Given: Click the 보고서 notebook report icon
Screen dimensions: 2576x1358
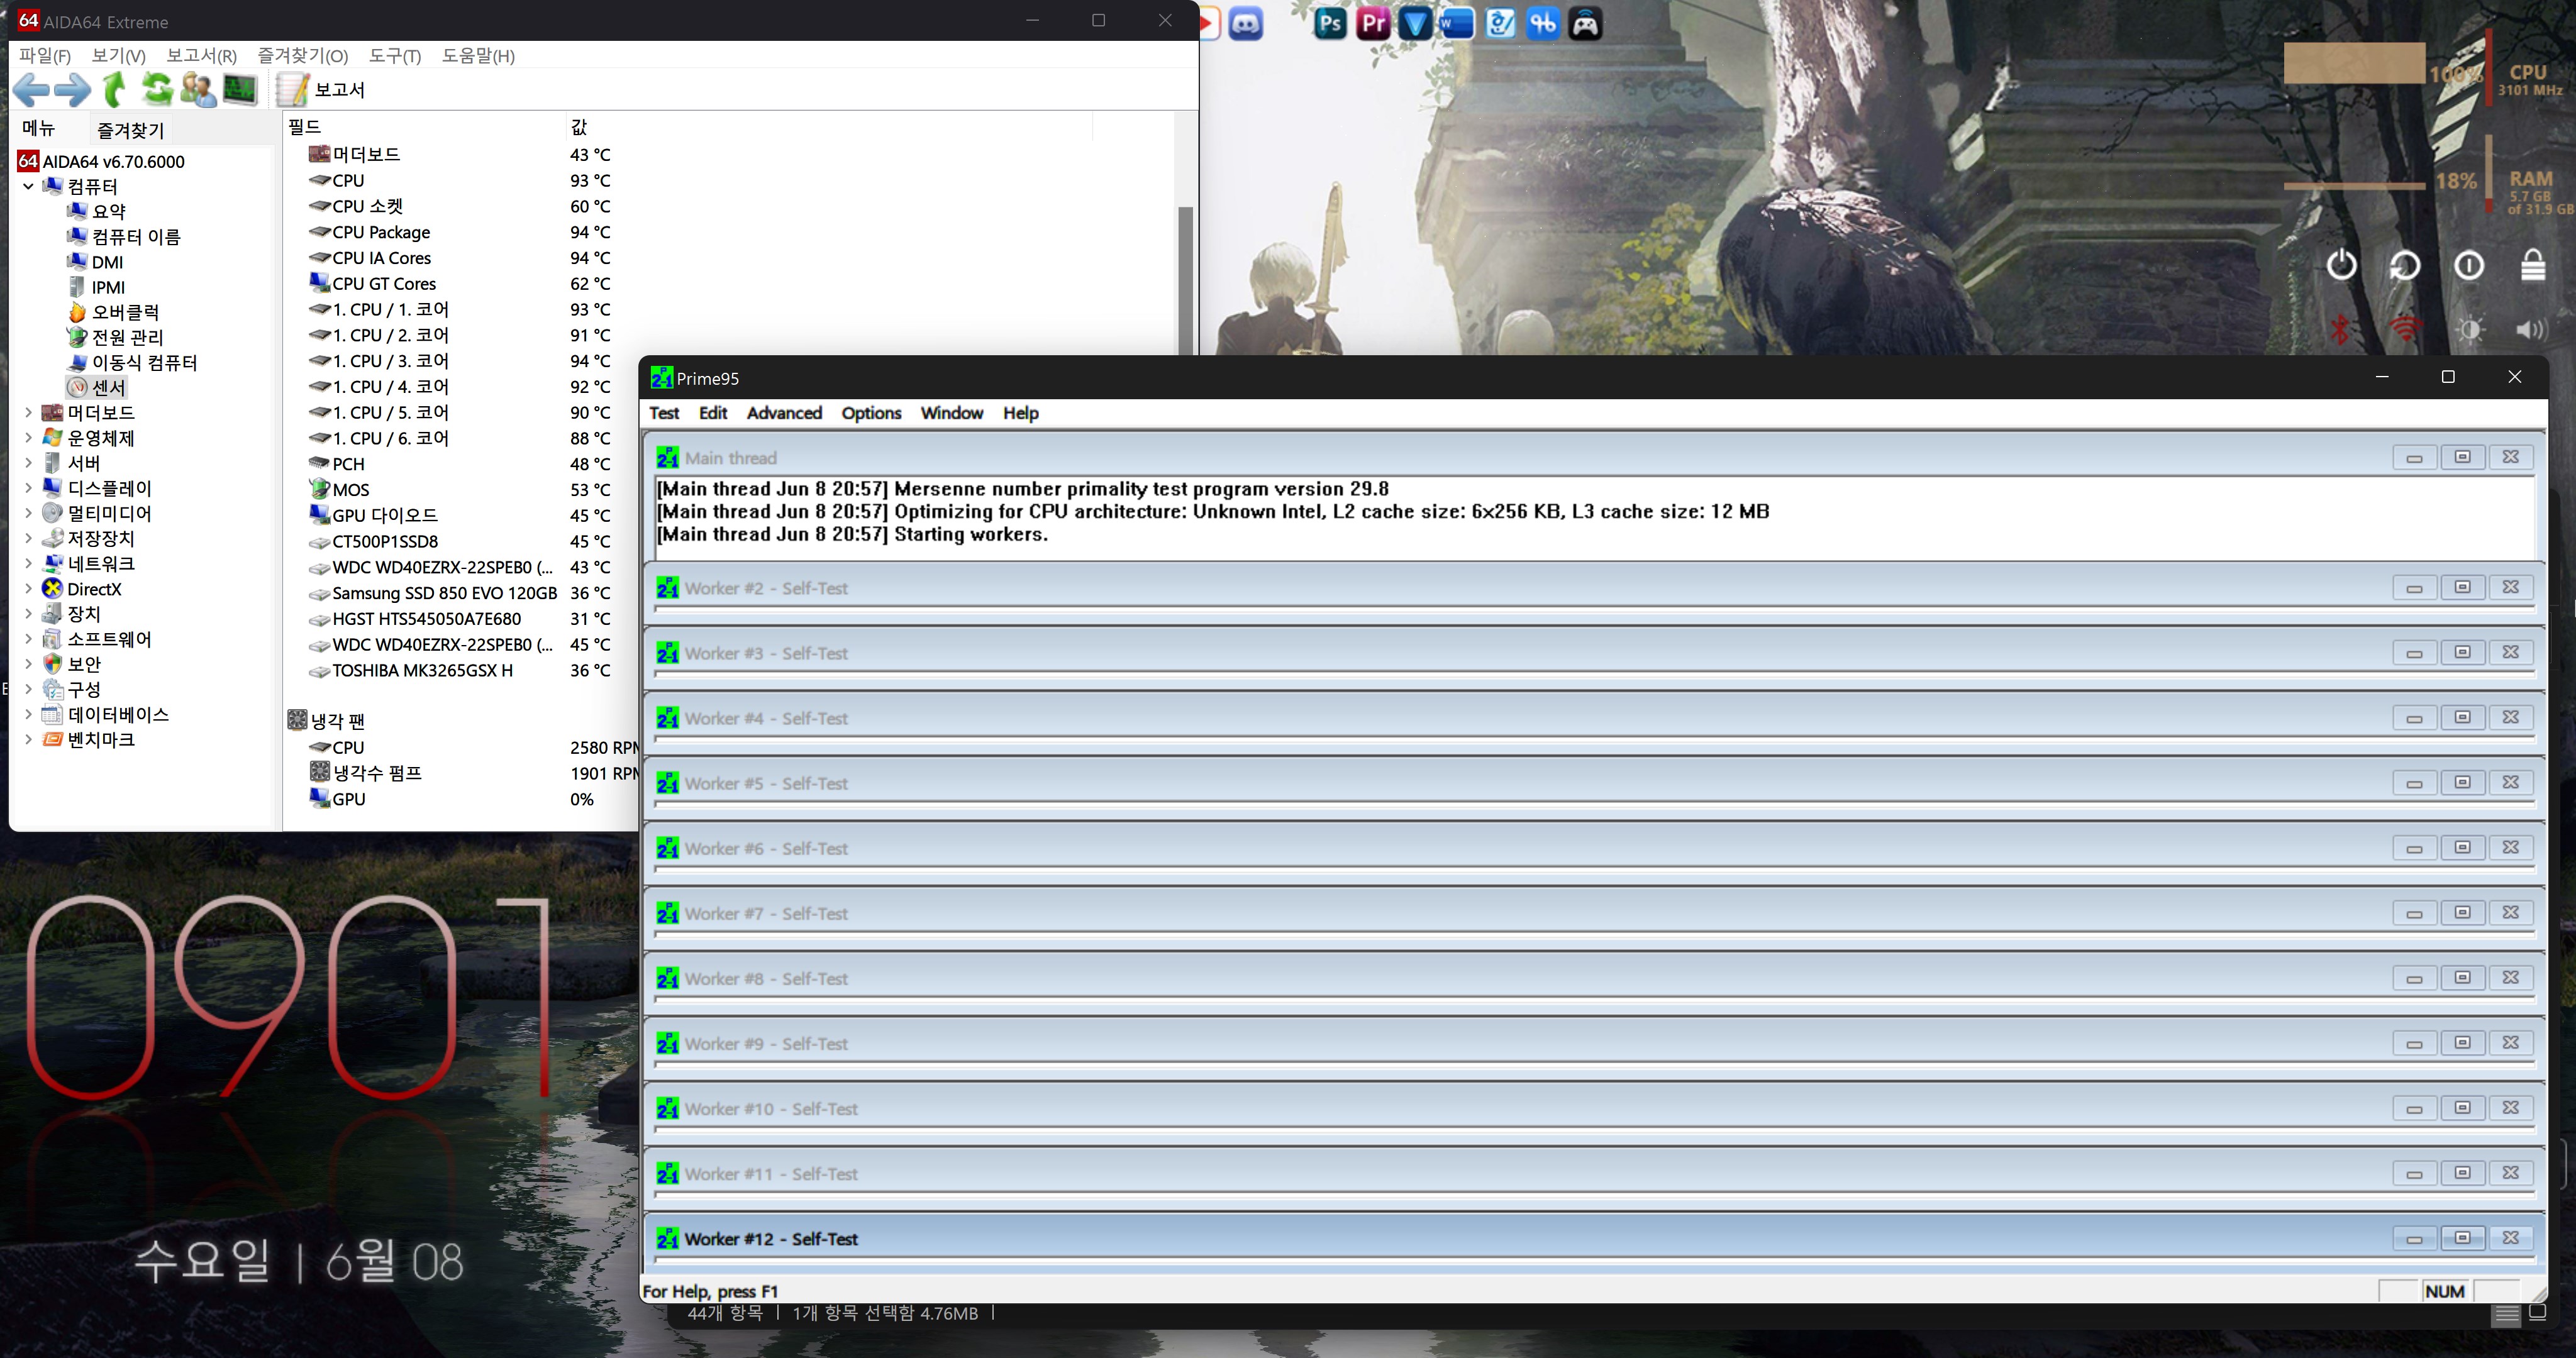Looking at the screenshot, I should pos(292,90).
